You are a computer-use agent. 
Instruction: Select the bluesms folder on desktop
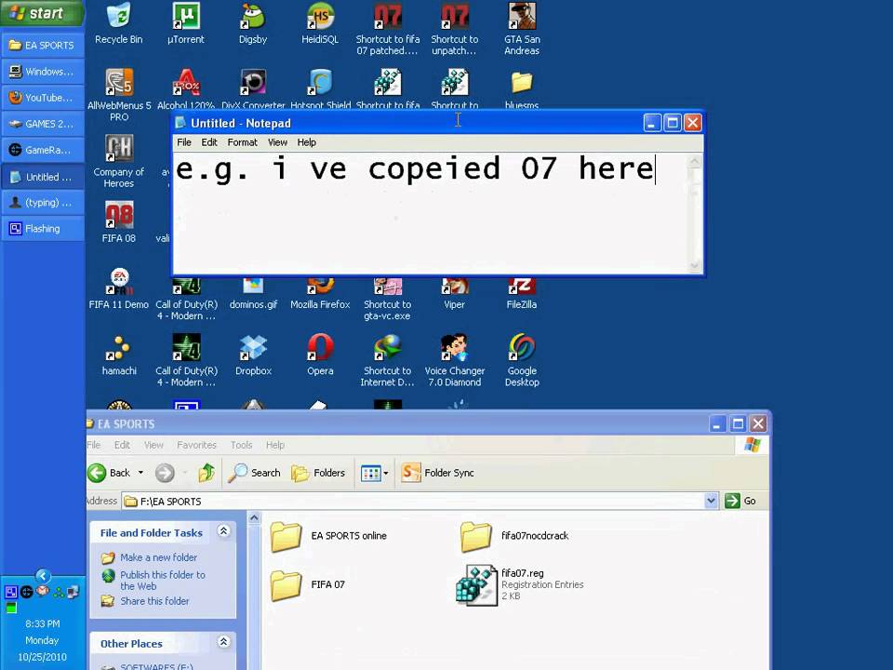point(522,89)
